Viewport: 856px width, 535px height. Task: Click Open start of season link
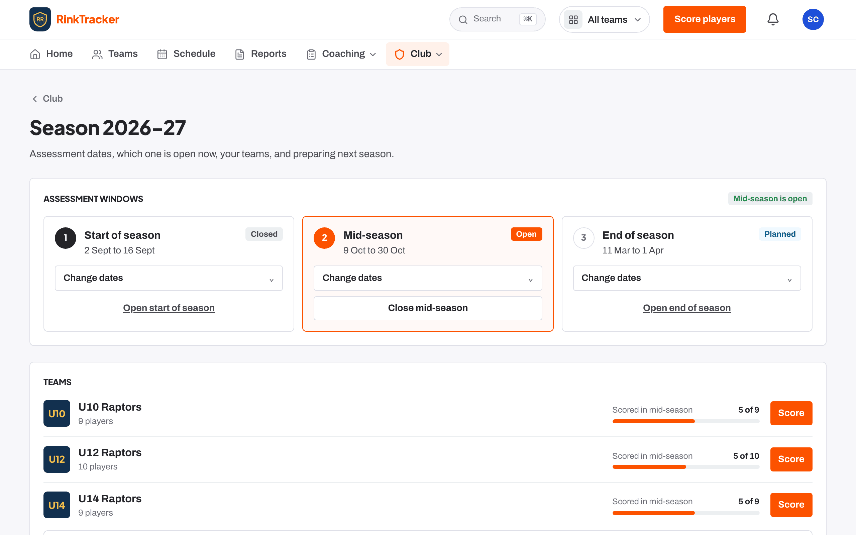169,308
